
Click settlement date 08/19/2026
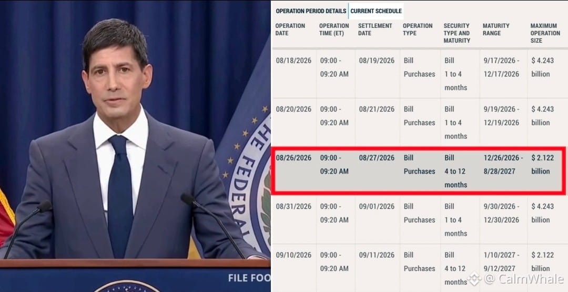(x=377, y=61)
